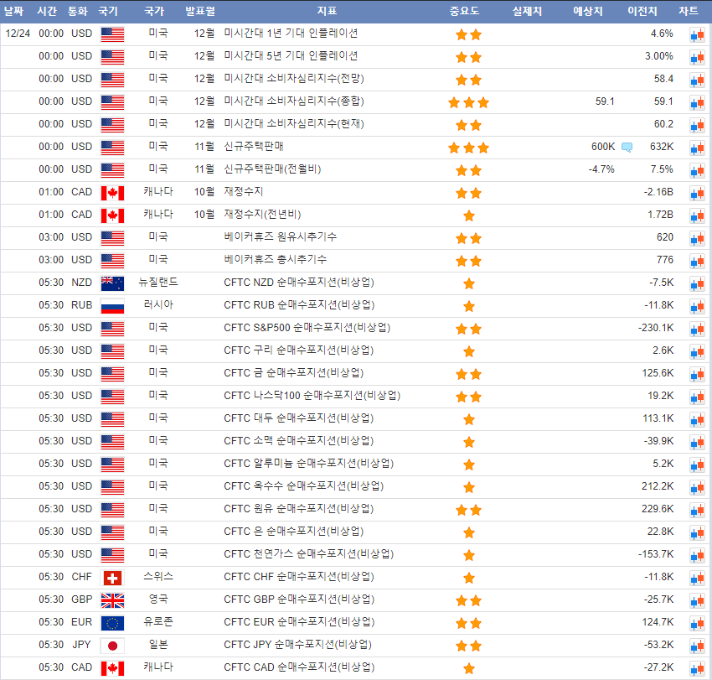Open 신규주택판매(전월비) indicator link
The height and width of the screenshot is (680, 712).
[x=272, y=169]
